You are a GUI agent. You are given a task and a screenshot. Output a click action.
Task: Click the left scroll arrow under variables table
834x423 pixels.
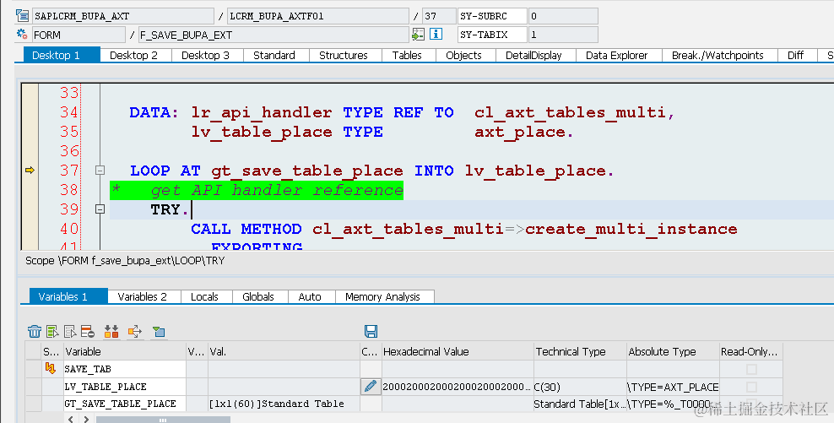point(71,420)
